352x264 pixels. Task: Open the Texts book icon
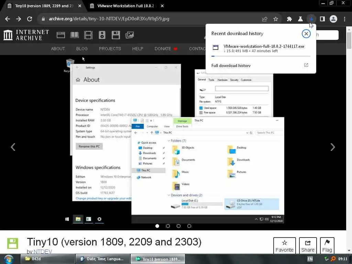click(x=75, y=35)
